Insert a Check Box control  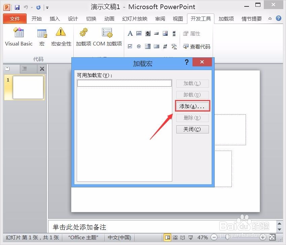pos(130,46)
